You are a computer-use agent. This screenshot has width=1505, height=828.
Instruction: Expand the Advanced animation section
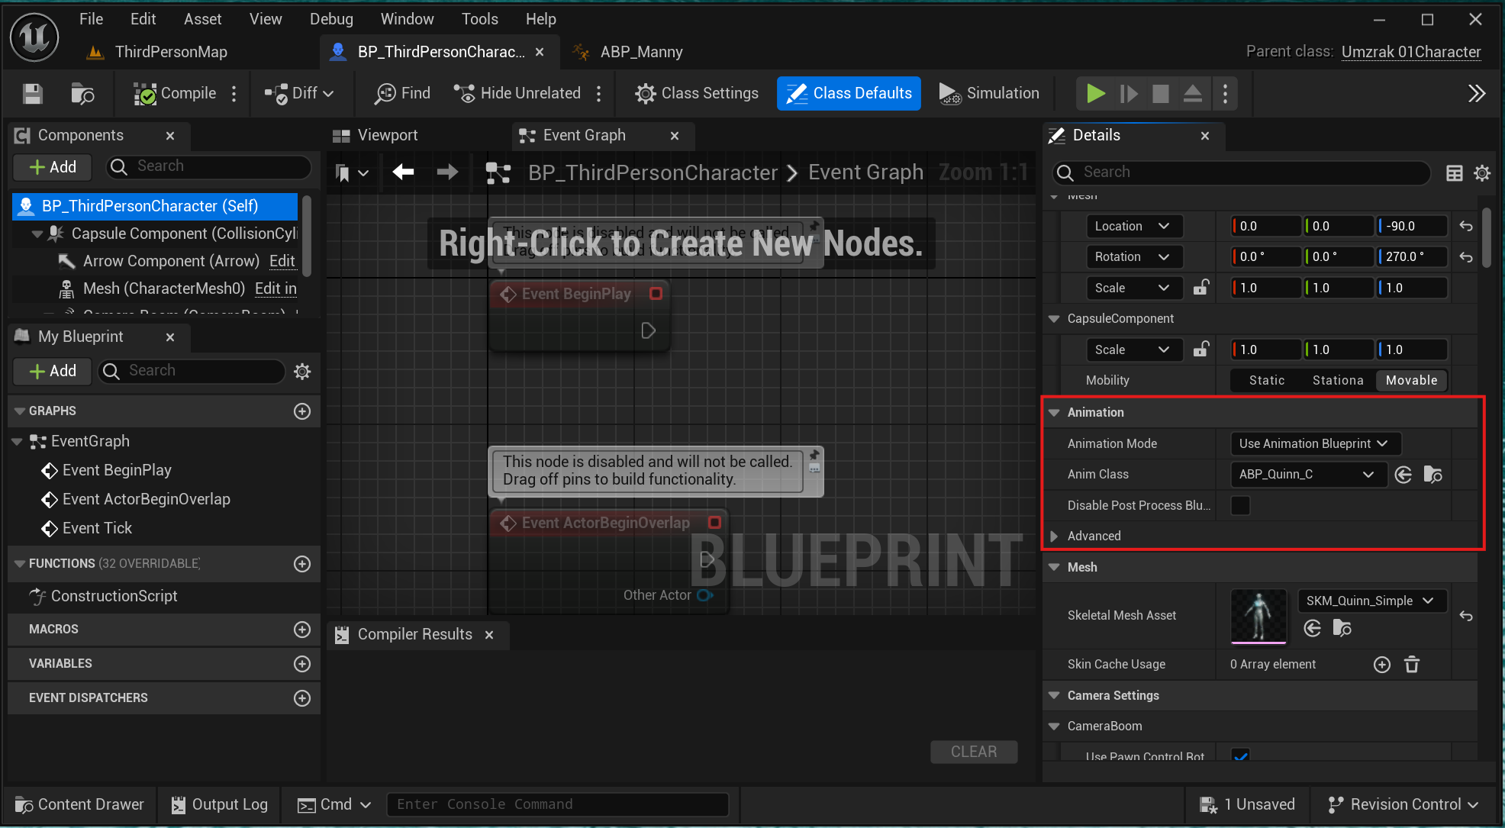pos(1054,536)
